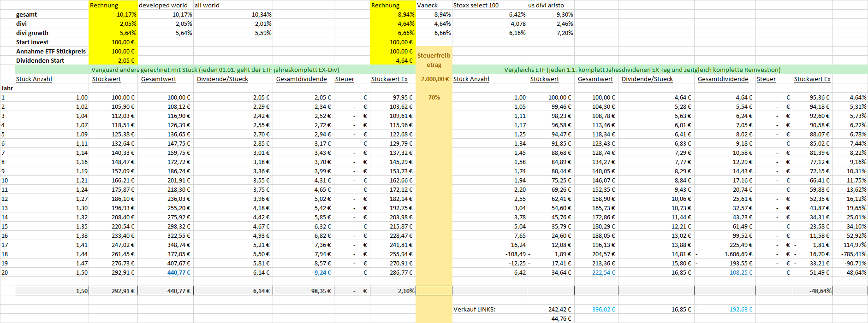
Task: Click the '242,42 €' cell
Action: click(551, 309)
